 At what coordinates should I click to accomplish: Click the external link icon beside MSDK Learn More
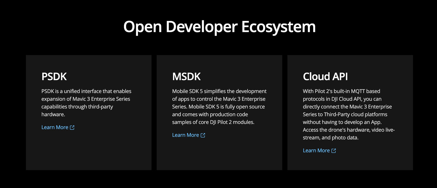(203, 135)
